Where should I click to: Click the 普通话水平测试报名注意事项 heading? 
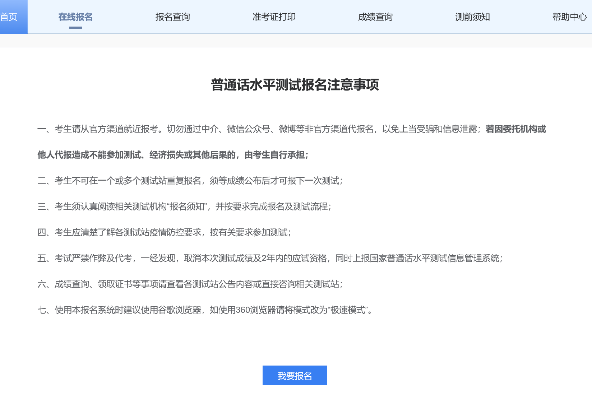295,85
